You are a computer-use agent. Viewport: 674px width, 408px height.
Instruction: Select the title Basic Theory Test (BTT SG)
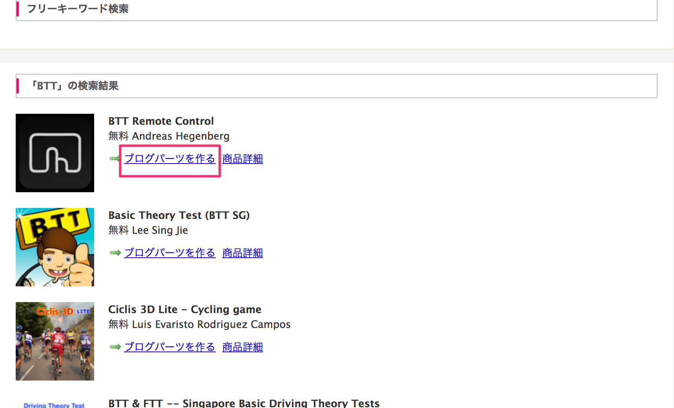click(x=179, y=215)
